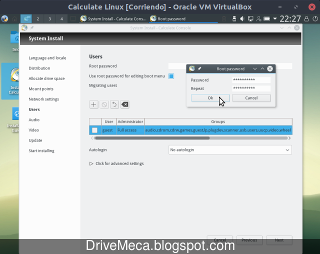
Task: Go to Language and locale step
Action: click(x=47, y=58)
